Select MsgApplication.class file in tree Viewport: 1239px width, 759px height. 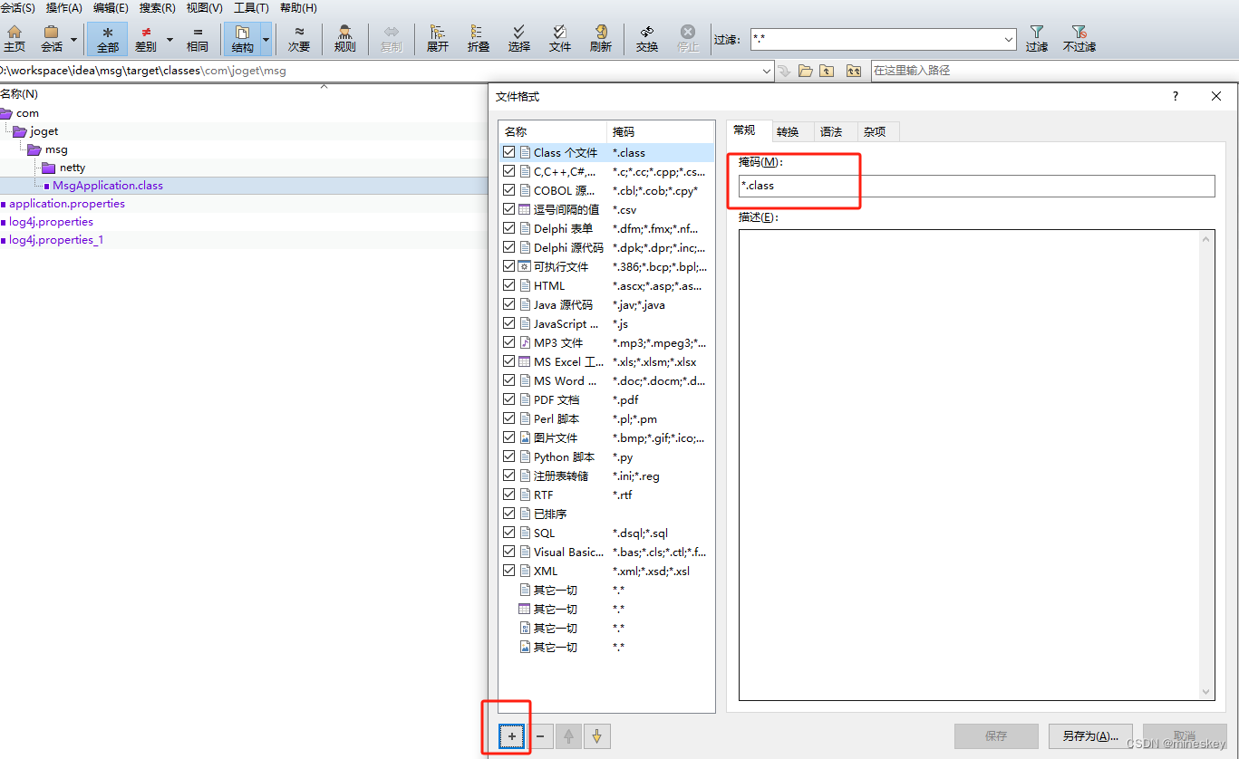(x=108, y=186)
